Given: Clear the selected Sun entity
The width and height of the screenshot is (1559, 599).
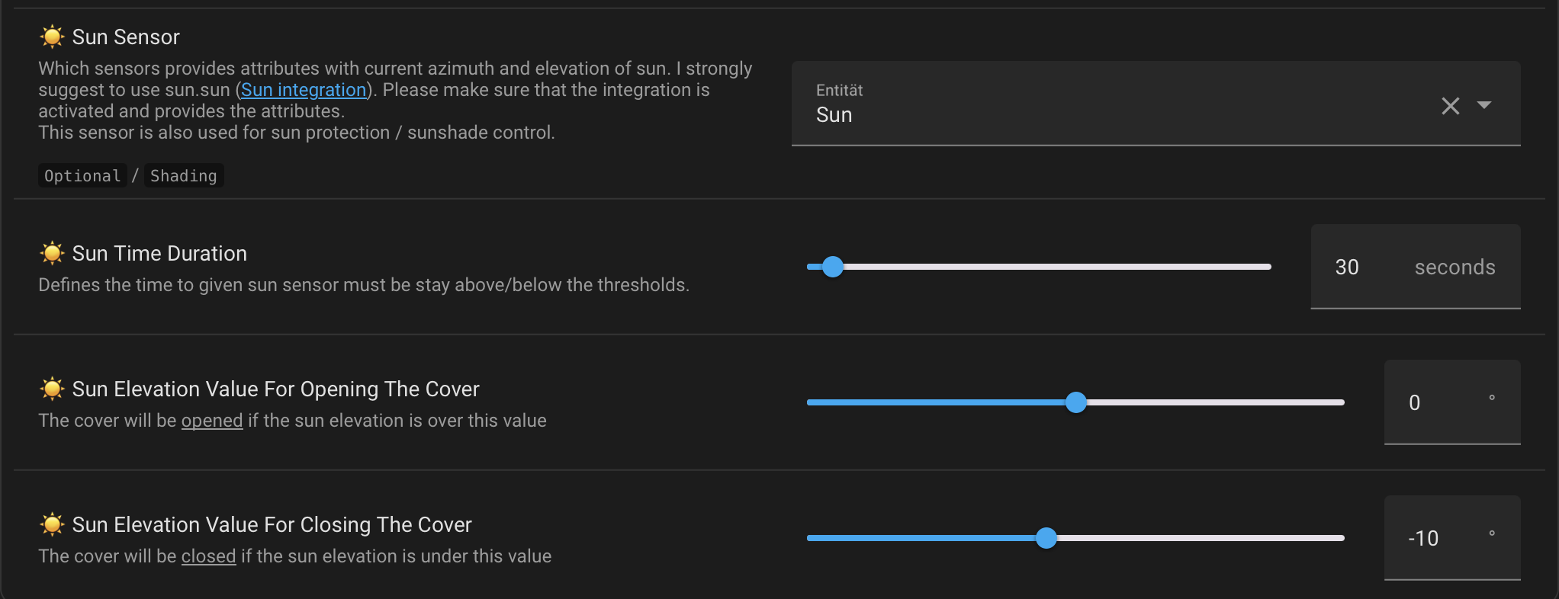Looking at the screenshot, I should tap(1450, 106).
